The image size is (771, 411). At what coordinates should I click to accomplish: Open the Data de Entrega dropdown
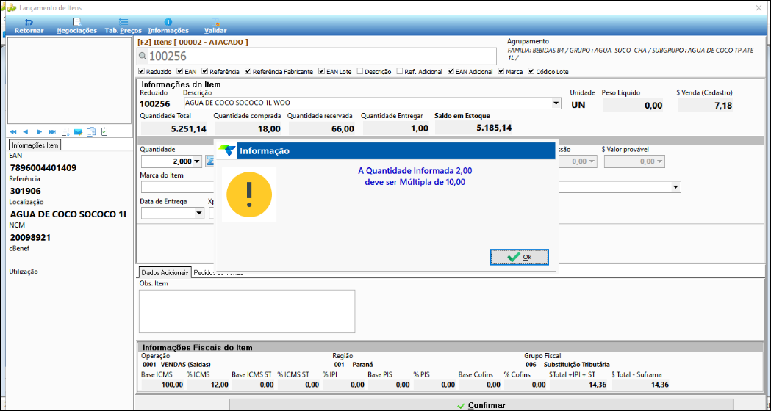199,213
